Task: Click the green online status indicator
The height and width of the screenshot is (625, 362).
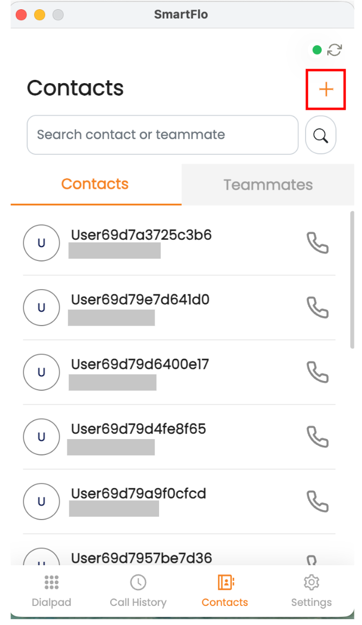Action: [317, 50]
